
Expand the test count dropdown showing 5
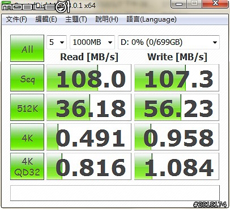tap(57, 42)
